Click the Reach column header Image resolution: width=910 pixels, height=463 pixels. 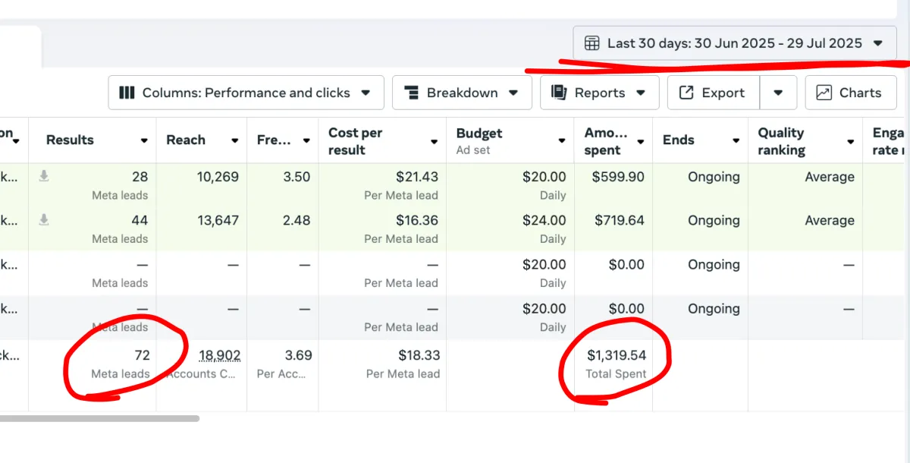coord(186,140)
